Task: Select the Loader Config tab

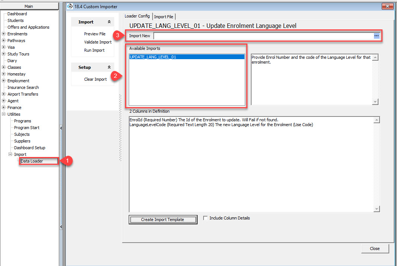Action: click(137, 16)
